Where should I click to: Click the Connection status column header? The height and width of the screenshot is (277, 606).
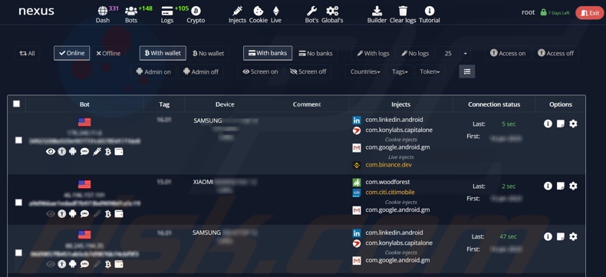494,104
